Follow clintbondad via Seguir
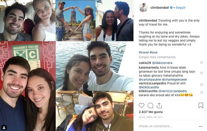The height and width of the screenshot is (131, 207). point(181,8)
